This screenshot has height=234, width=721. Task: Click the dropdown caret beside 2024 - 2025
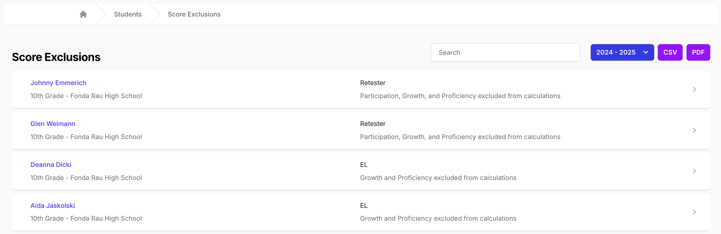point(646,53)
